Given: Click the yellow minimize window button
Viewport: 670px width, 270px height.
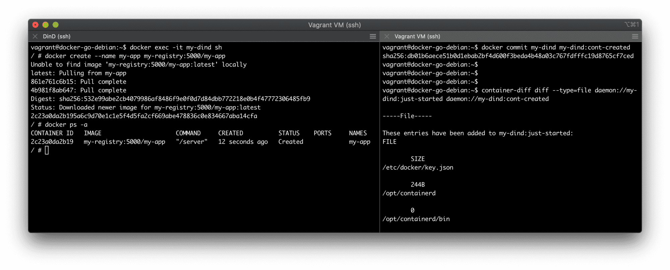Looking at the screenshot, I should (x=46, y=25).
